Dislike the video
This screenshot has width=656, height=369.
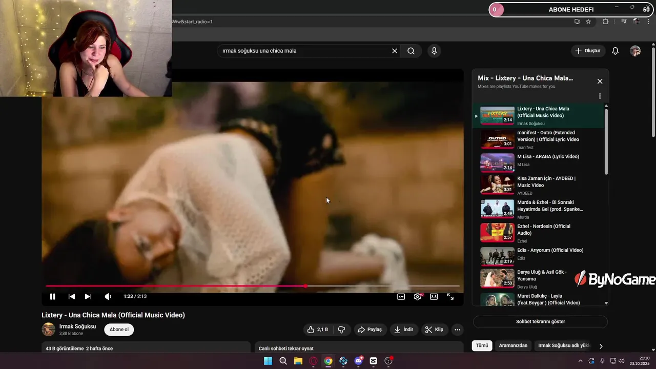(x=341, y=330)
